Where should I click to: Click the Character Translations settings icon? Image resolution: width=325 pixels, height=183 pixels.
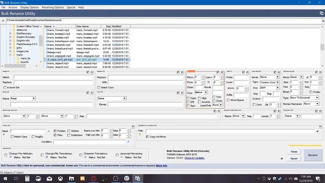[85, 157]
